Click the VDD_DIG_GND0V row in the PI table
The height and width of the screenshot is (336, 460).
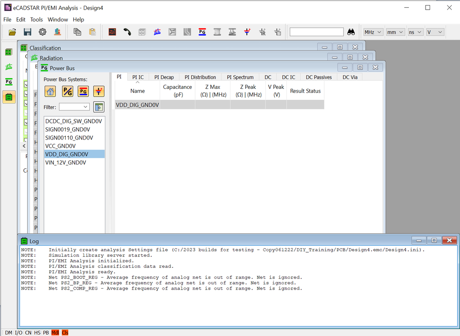(219, 105)
